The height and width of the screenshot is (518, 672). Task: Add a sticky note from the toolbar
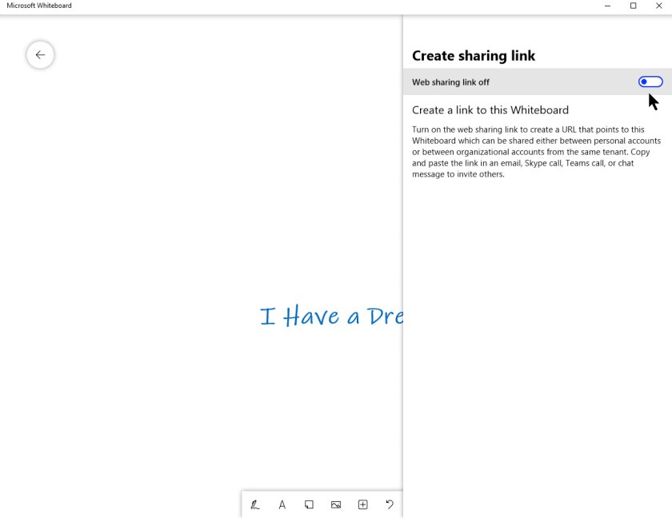tap(309, 504)
